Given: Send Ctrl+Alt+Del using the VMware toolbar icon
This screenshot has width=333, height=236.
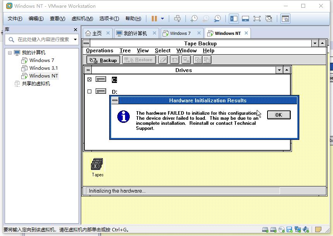Looking at the screenshot, I should (177, 19).
